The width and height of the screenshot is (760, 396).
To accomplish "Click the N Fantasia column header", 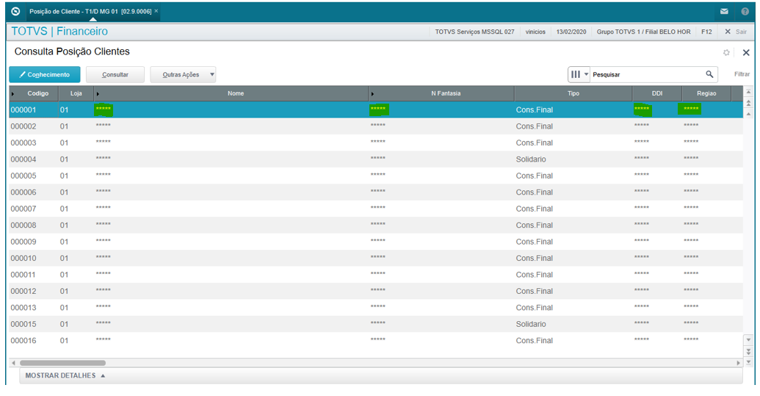I will click(441, 93).
